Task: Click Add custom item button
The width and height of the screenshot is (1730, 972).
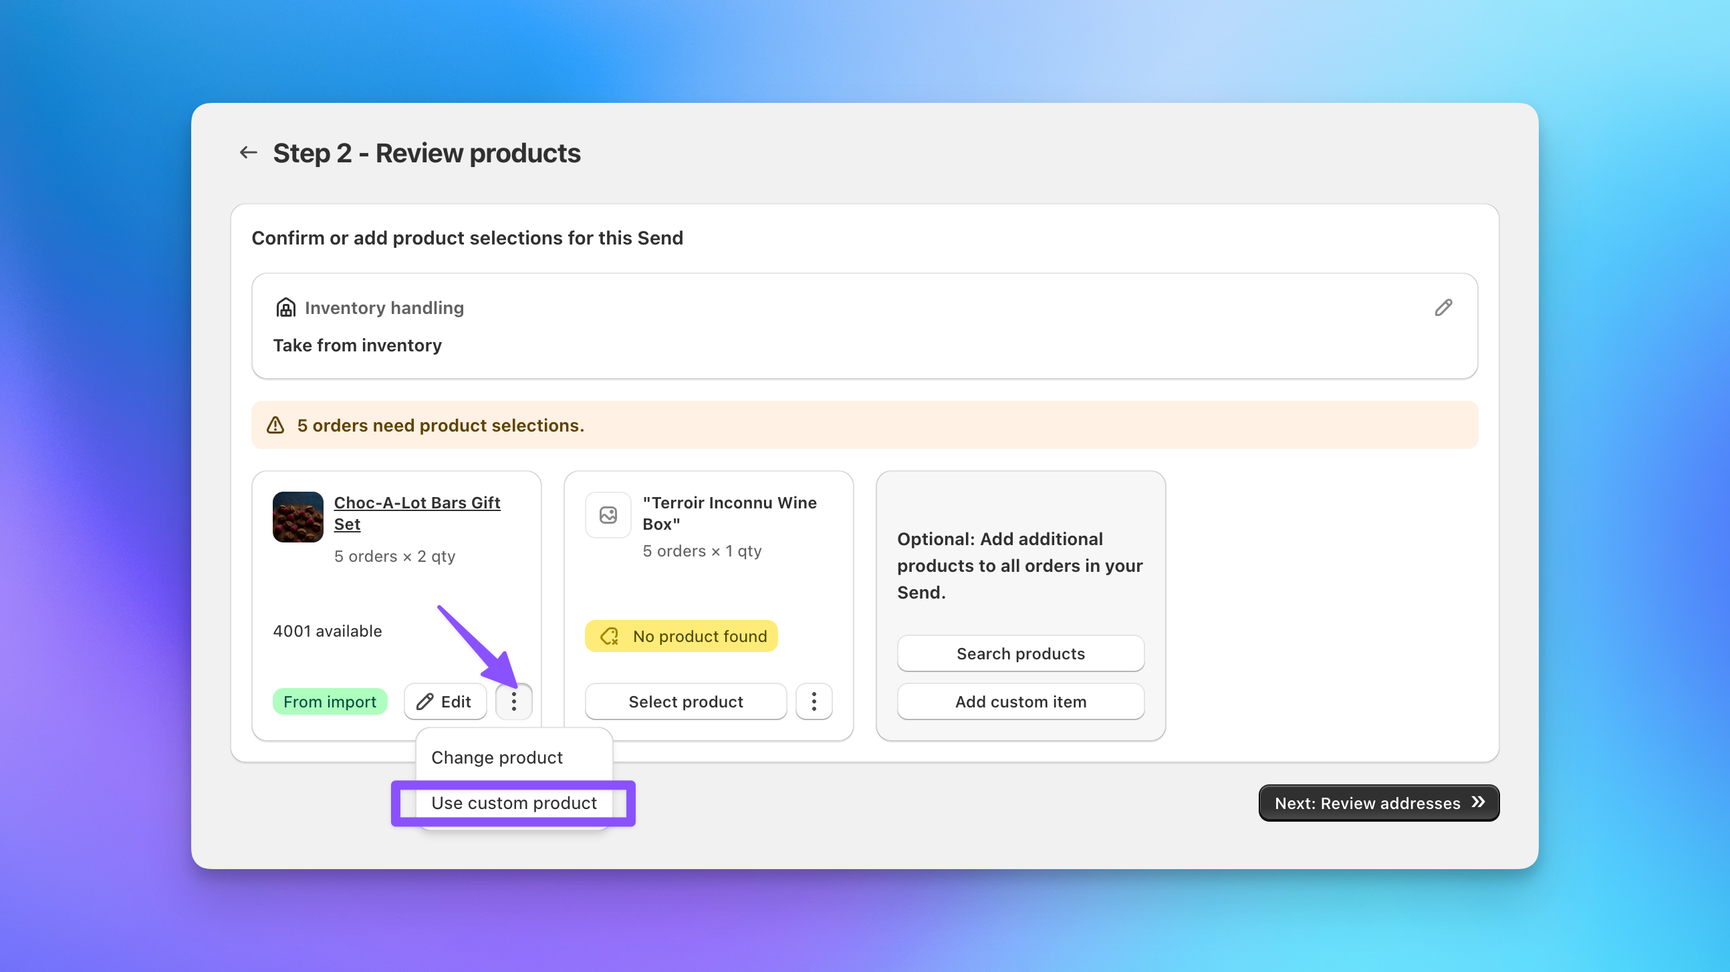Action: 1020,701
